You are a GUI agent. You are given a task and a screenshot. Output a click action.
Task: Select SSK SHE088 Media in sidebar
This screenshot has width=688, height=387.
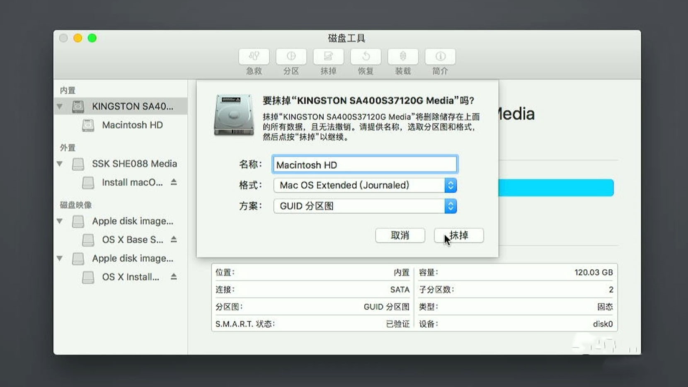(x=134, y=164)
